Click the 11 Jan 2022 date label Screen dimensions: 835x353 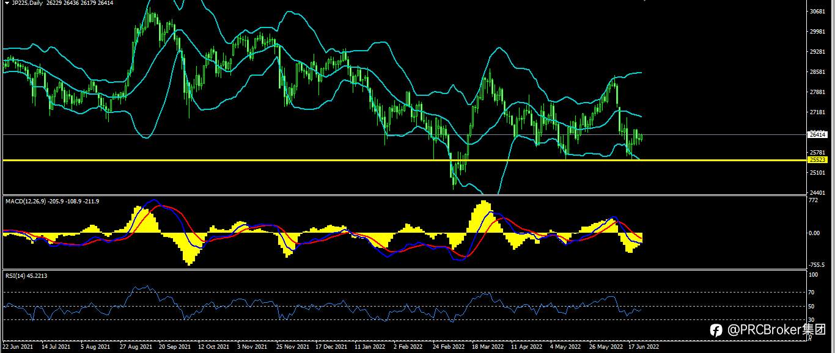370,346
